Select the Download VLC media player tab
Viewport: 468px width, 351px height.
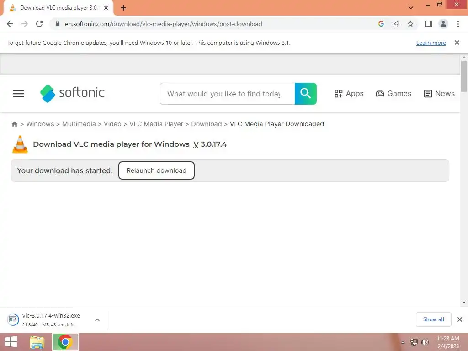(x=58, y=8)
